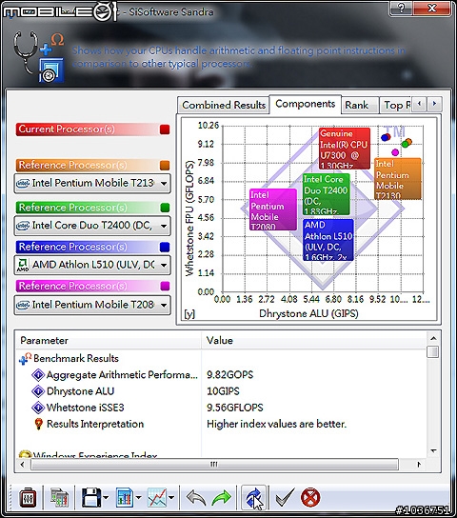Click the diamond icon beside Dhrystone ALU

click(38, 391)
